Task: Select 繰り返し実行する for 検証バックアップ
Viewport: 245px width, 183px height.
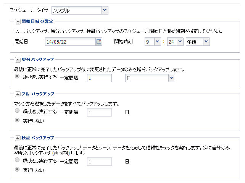Action: click(x=16, y=160)
